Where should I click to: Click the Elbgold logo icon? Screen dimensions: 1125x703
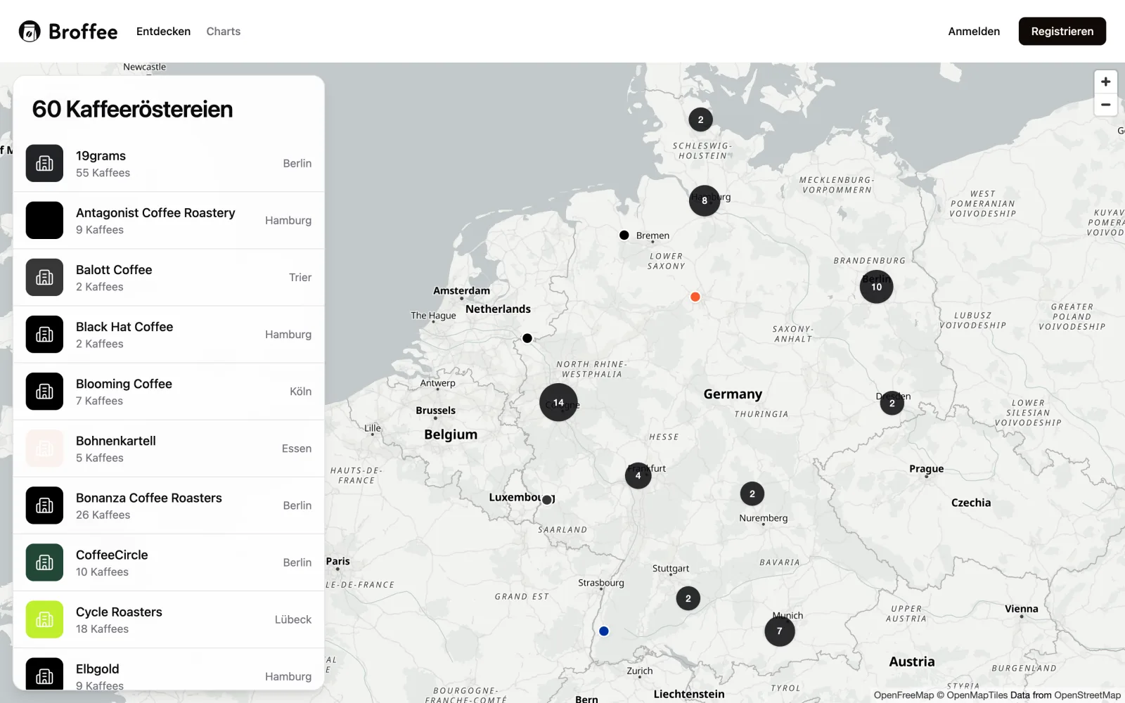[44, 673]
